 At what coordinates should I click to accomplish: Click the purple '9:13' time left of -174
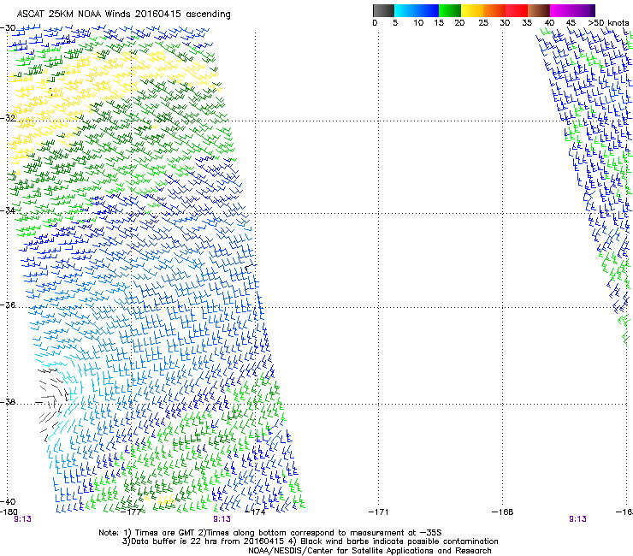click(x=222, y=519)
